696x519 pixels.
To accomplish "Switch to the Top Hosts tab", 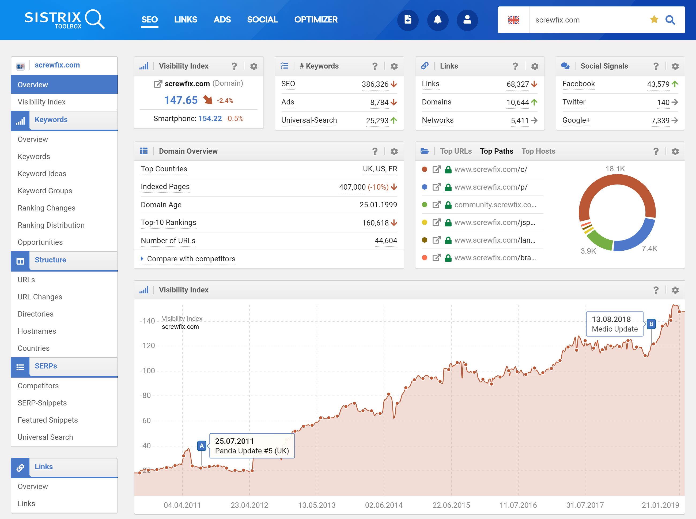I will (x=538, y=151).
